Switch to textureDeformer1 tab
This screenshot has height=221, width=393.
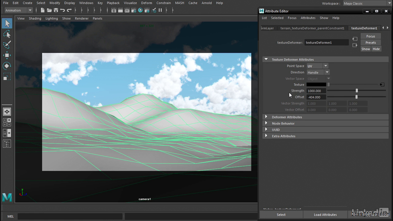point(364,28)
